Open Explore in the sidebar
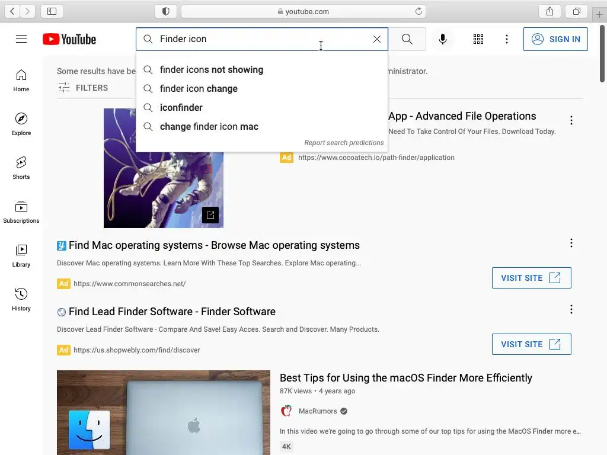 point(21,124)
